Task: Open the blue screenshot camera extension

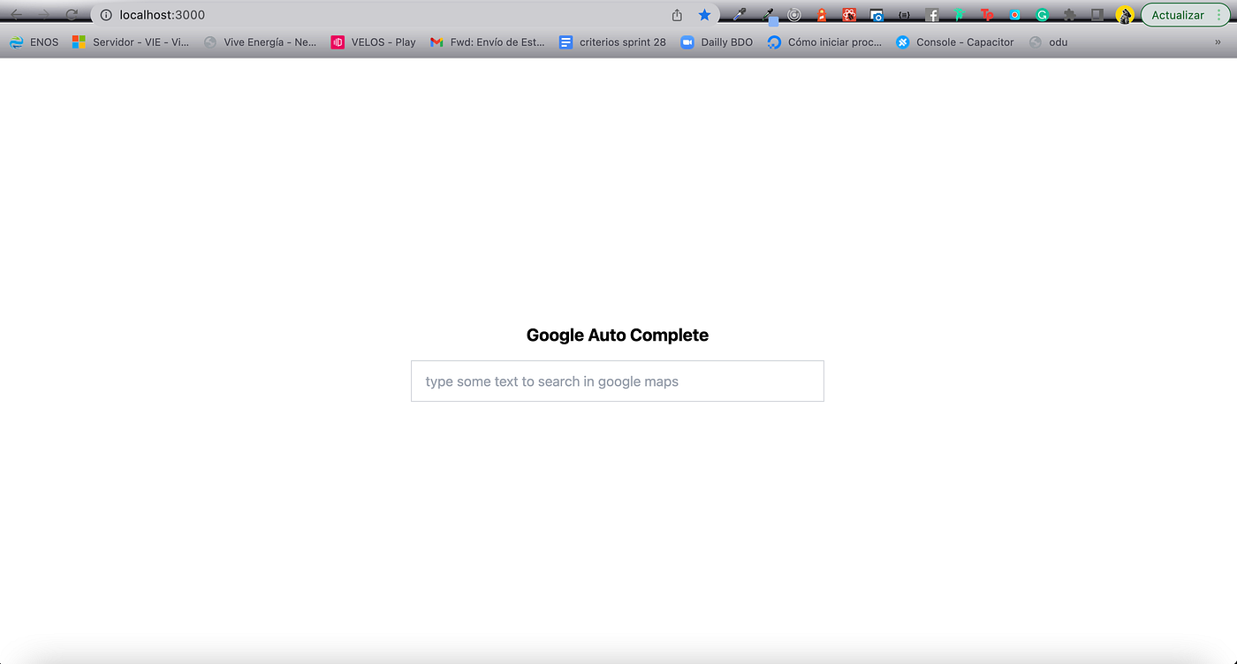Action: [x=877, y=15]
